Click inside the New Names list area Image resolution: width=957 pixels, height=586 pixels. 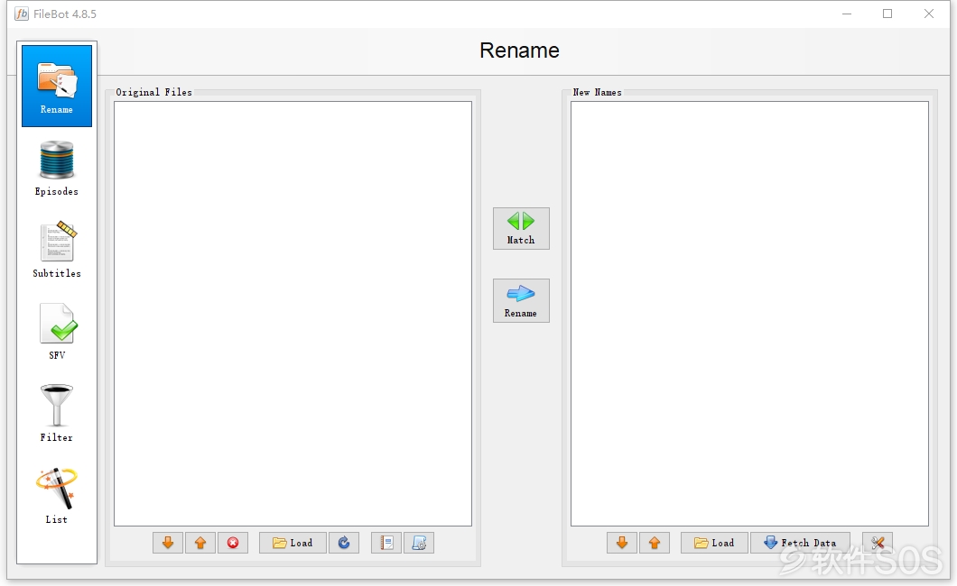click(x=749, y=314)
